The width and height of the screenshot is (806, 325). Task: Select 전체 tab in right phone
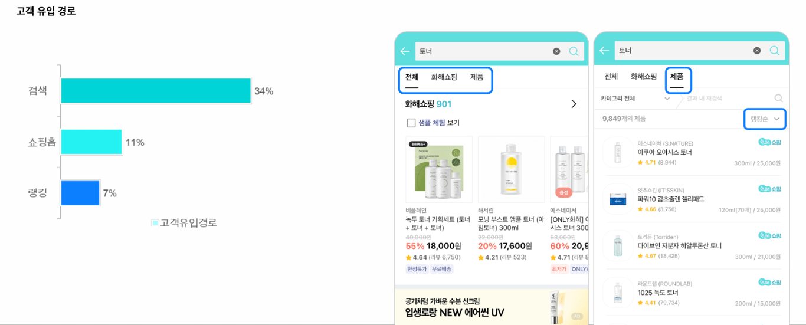pos(611,77)
